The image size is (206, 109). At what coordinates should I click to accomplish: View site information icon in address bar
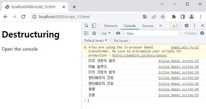34,17
